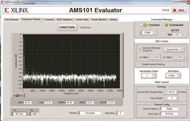The height and width of the screenshot is (121, 190).
Task: Click the AC701 board label
Action: [x=175, y=30]
